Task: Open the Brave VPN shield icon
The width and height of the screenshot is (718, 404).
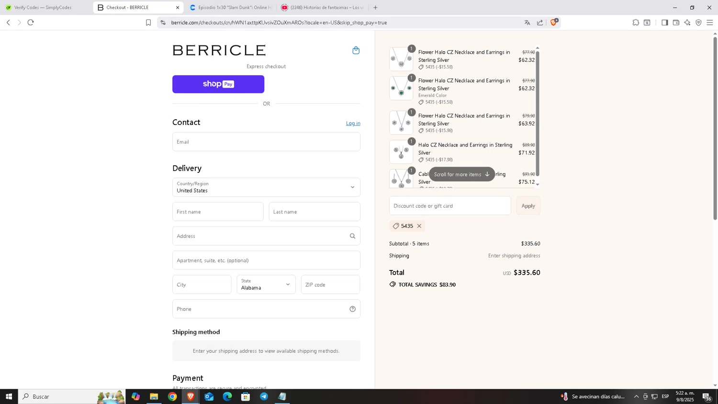Action: point(698,22)
